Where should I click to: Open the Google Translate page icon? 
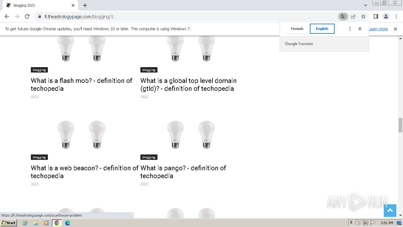coord(343,16)
